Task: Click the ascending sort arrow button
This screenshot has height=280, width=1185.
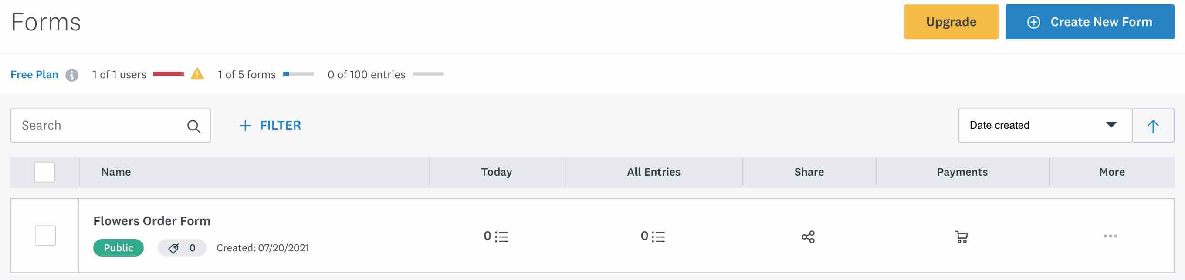Action: coord(1153,125)
